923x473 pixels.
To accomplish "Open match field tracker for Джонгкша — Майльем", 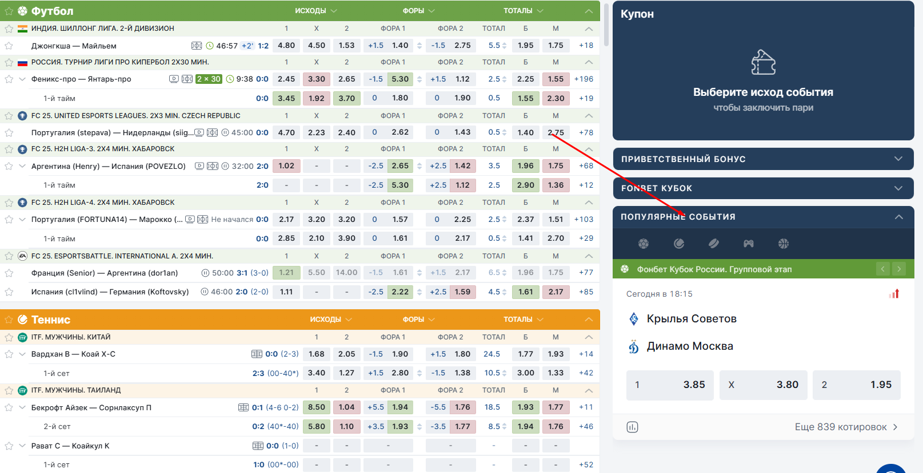I will pyautogui.click(x=197, y=46).
